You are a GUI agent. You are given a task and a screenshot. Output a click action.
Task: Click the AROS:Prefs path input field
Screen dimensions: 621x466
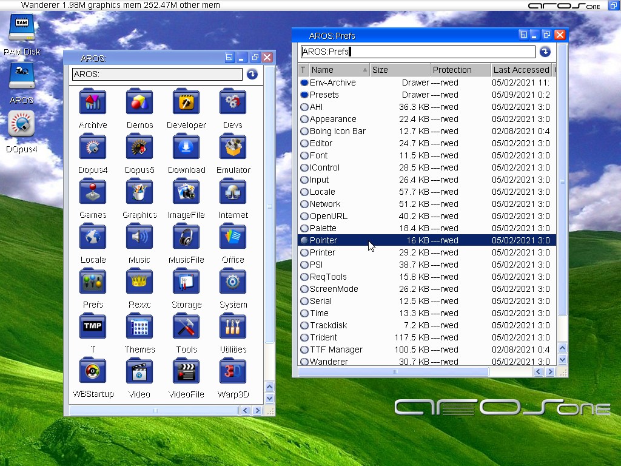tap(418, 52)
